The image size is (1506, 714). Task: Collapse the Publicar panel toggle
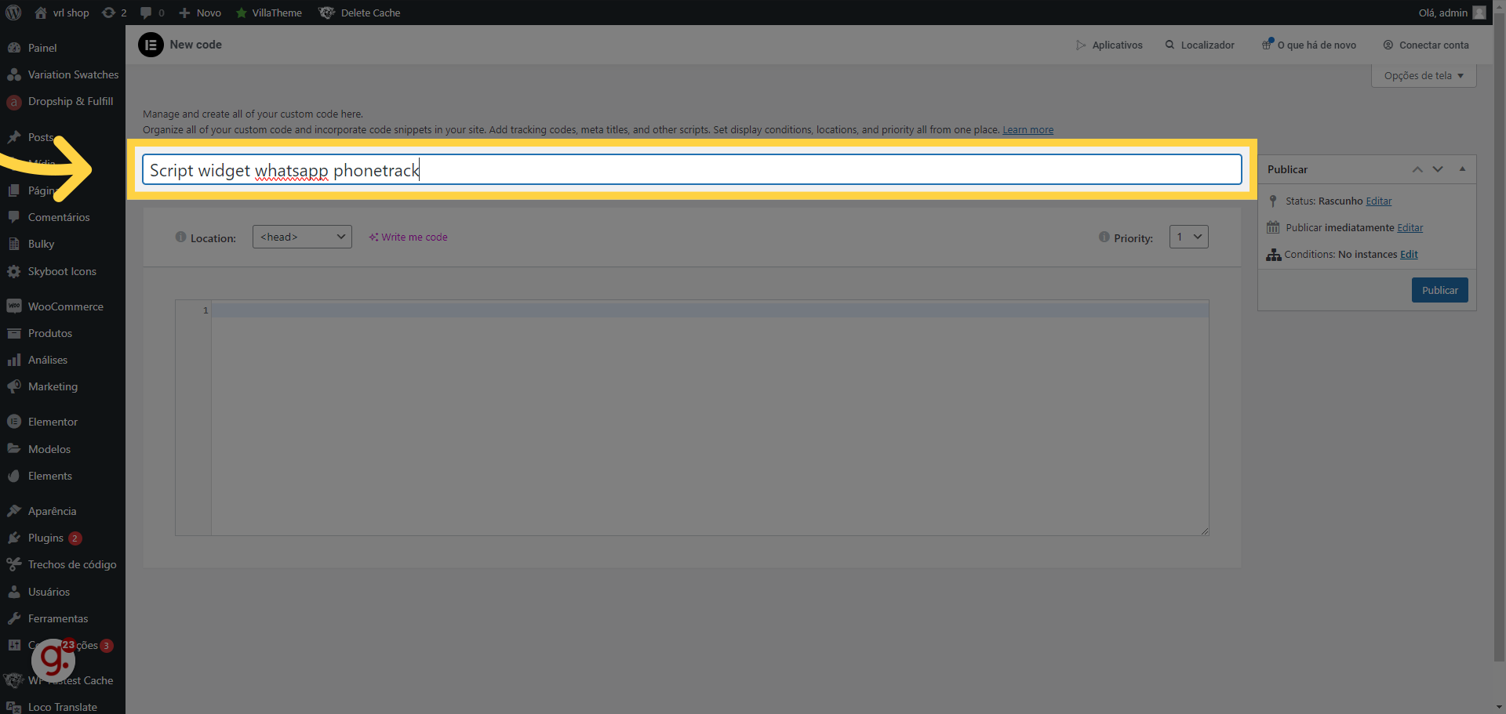(1462, 169)
